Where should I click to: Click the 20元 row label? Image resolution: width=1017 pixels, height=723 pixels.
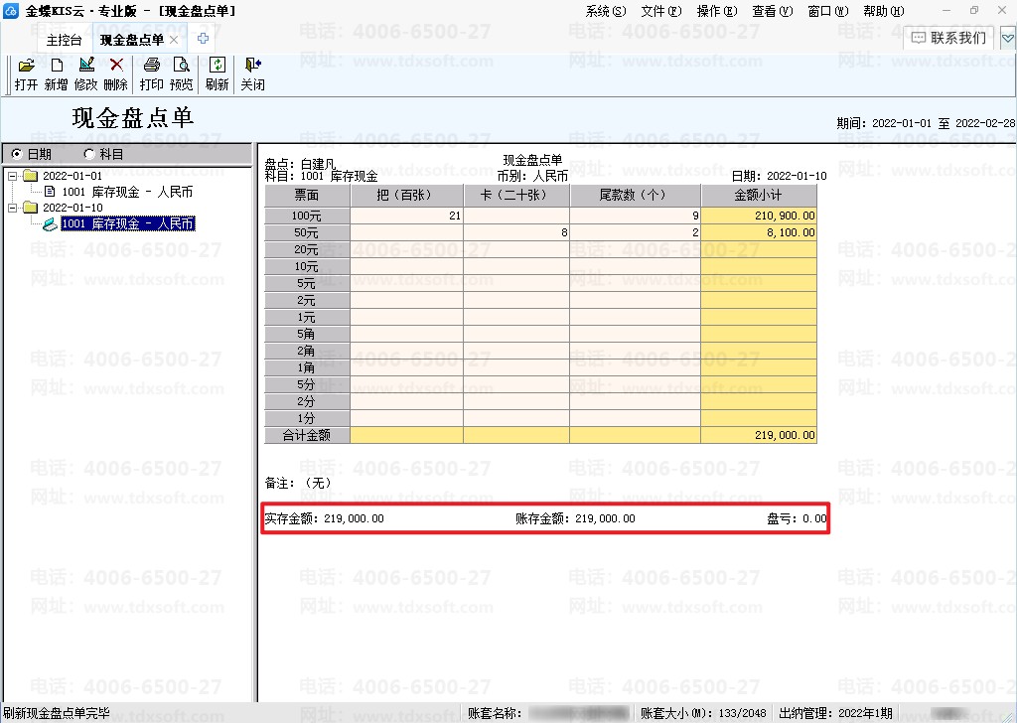coord(307,249)
